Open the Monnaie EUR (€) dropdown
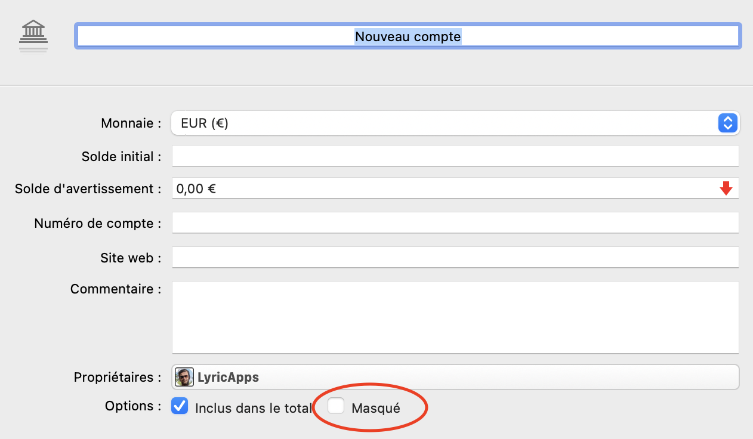753x439 pixels. coord(442,123)
